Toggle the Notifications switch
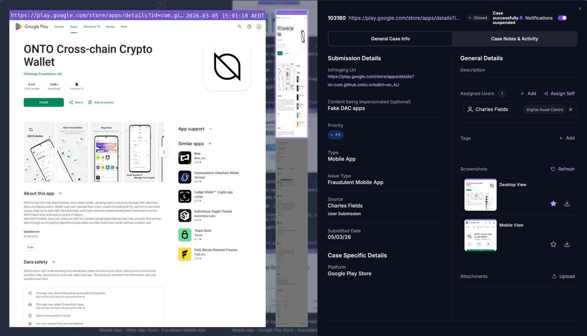Image resolution: width=587 pixels, height=336 pixels. coord(562,18)
